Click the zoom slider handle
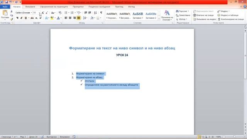This screenshot has width=247, height=139. pos(234,137)
